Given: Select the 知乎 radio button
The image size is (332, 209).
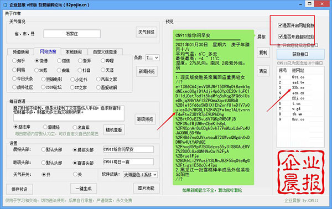Looking at the screenshot, I should click(x=18, y=61).
